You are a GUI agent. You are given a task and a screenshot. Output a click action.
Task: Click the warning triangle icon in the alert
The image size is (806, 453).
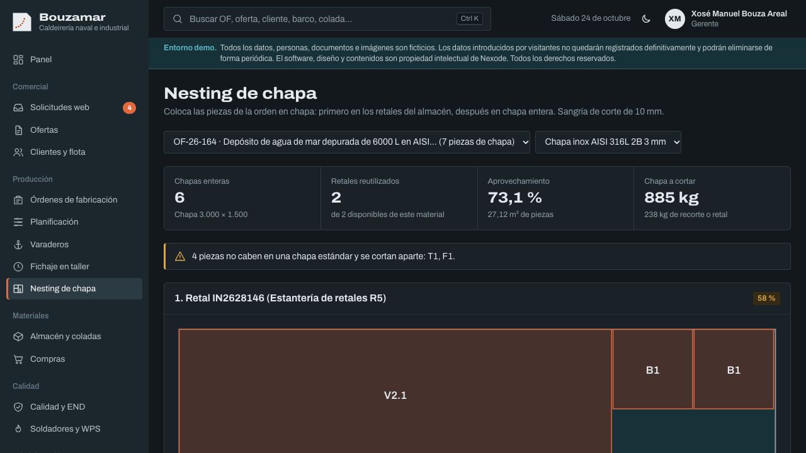[x=180, y=257]
